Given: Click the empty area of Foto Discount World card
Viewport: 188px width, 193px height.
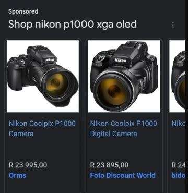Looking at the screenshot, I should [x=124, y=150].
